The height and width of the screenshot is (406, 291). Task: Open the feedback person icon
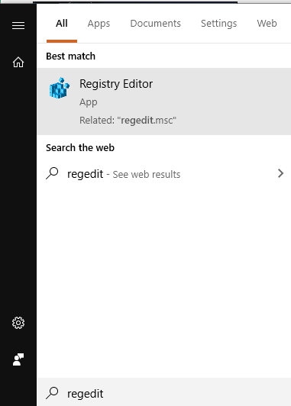[x=18, y=359]
